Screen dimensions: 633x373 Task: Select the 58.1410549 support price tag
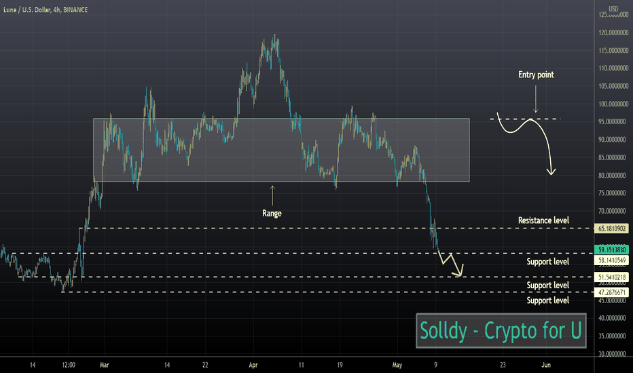click(x=611, y=260)
